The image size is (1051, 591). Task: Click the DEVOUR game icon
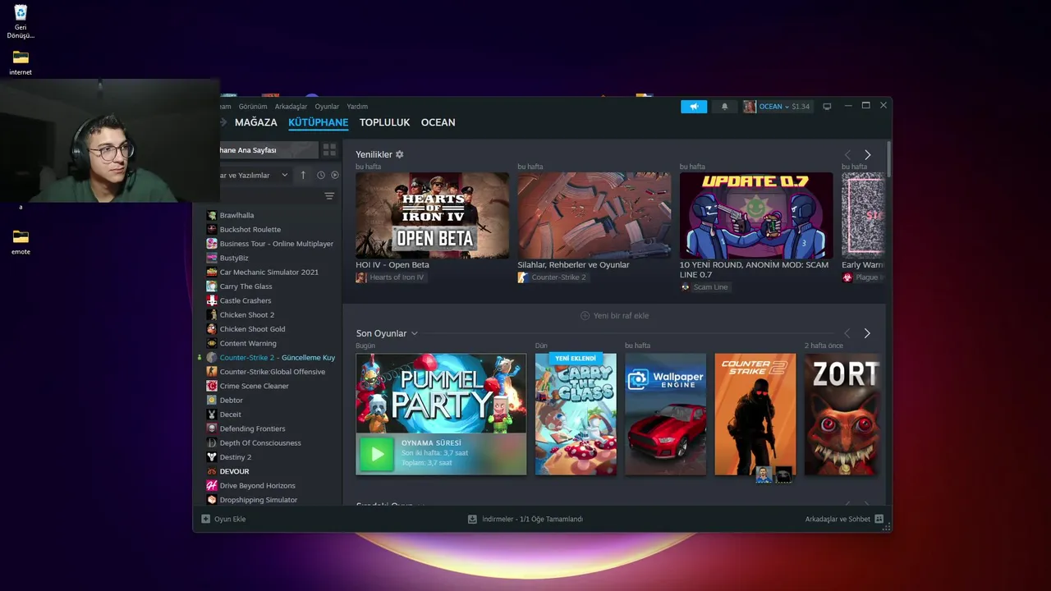point(212,471)
